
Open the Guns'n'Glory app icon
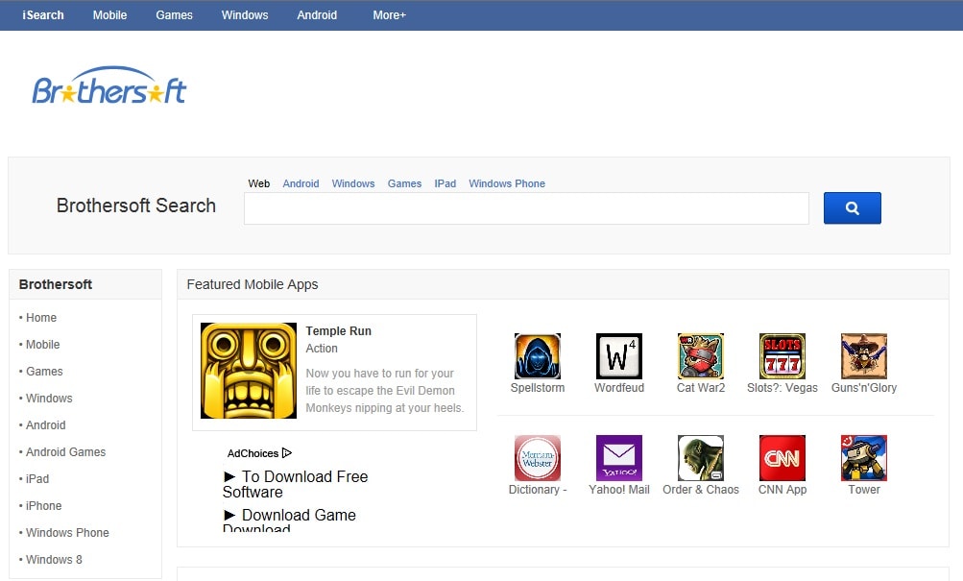(x=864, y=356)
